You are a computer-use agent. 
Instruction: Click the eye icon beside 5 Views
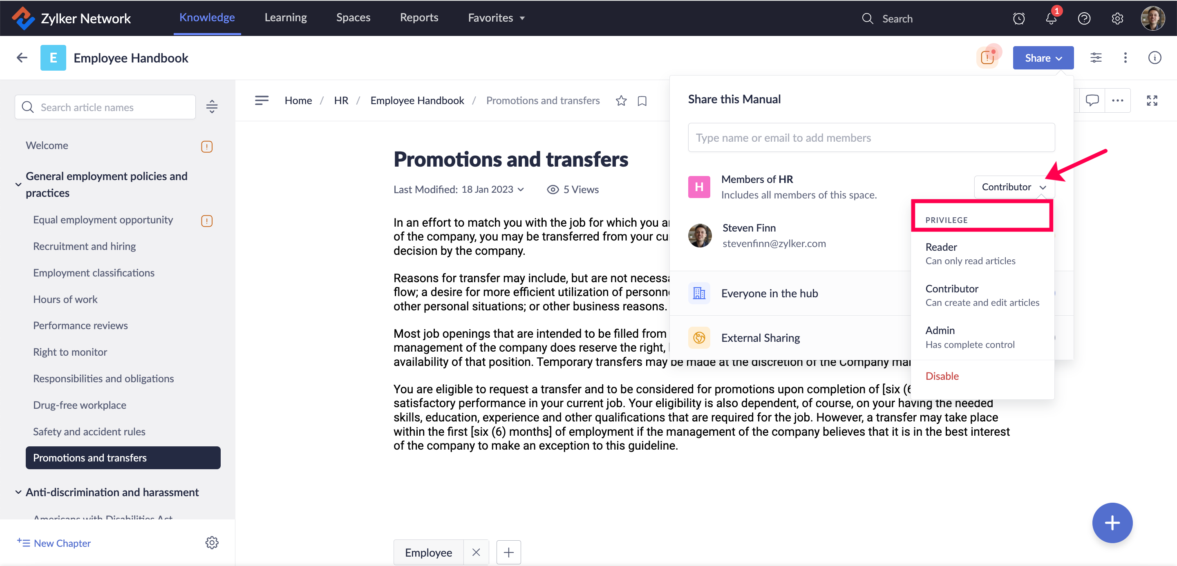click(553, 189)
